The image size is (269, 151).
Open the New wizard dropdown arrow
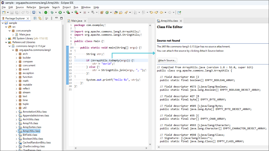tap(7, 12)
